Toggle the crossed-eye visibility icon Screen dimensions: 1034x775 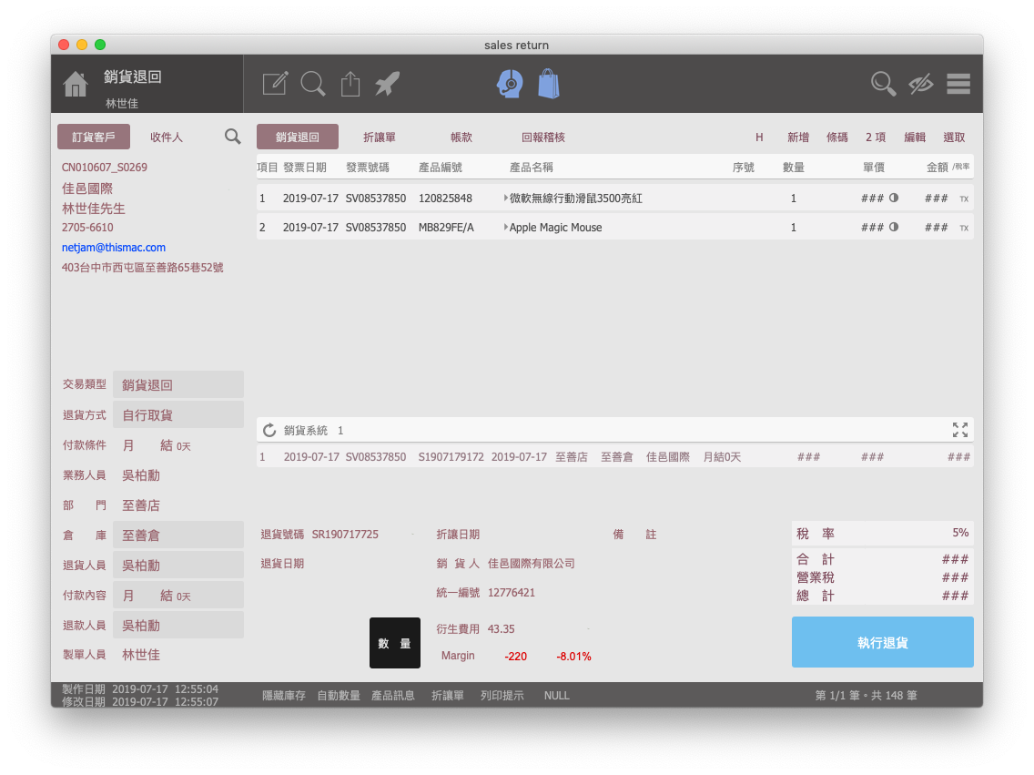coord(921,84)
